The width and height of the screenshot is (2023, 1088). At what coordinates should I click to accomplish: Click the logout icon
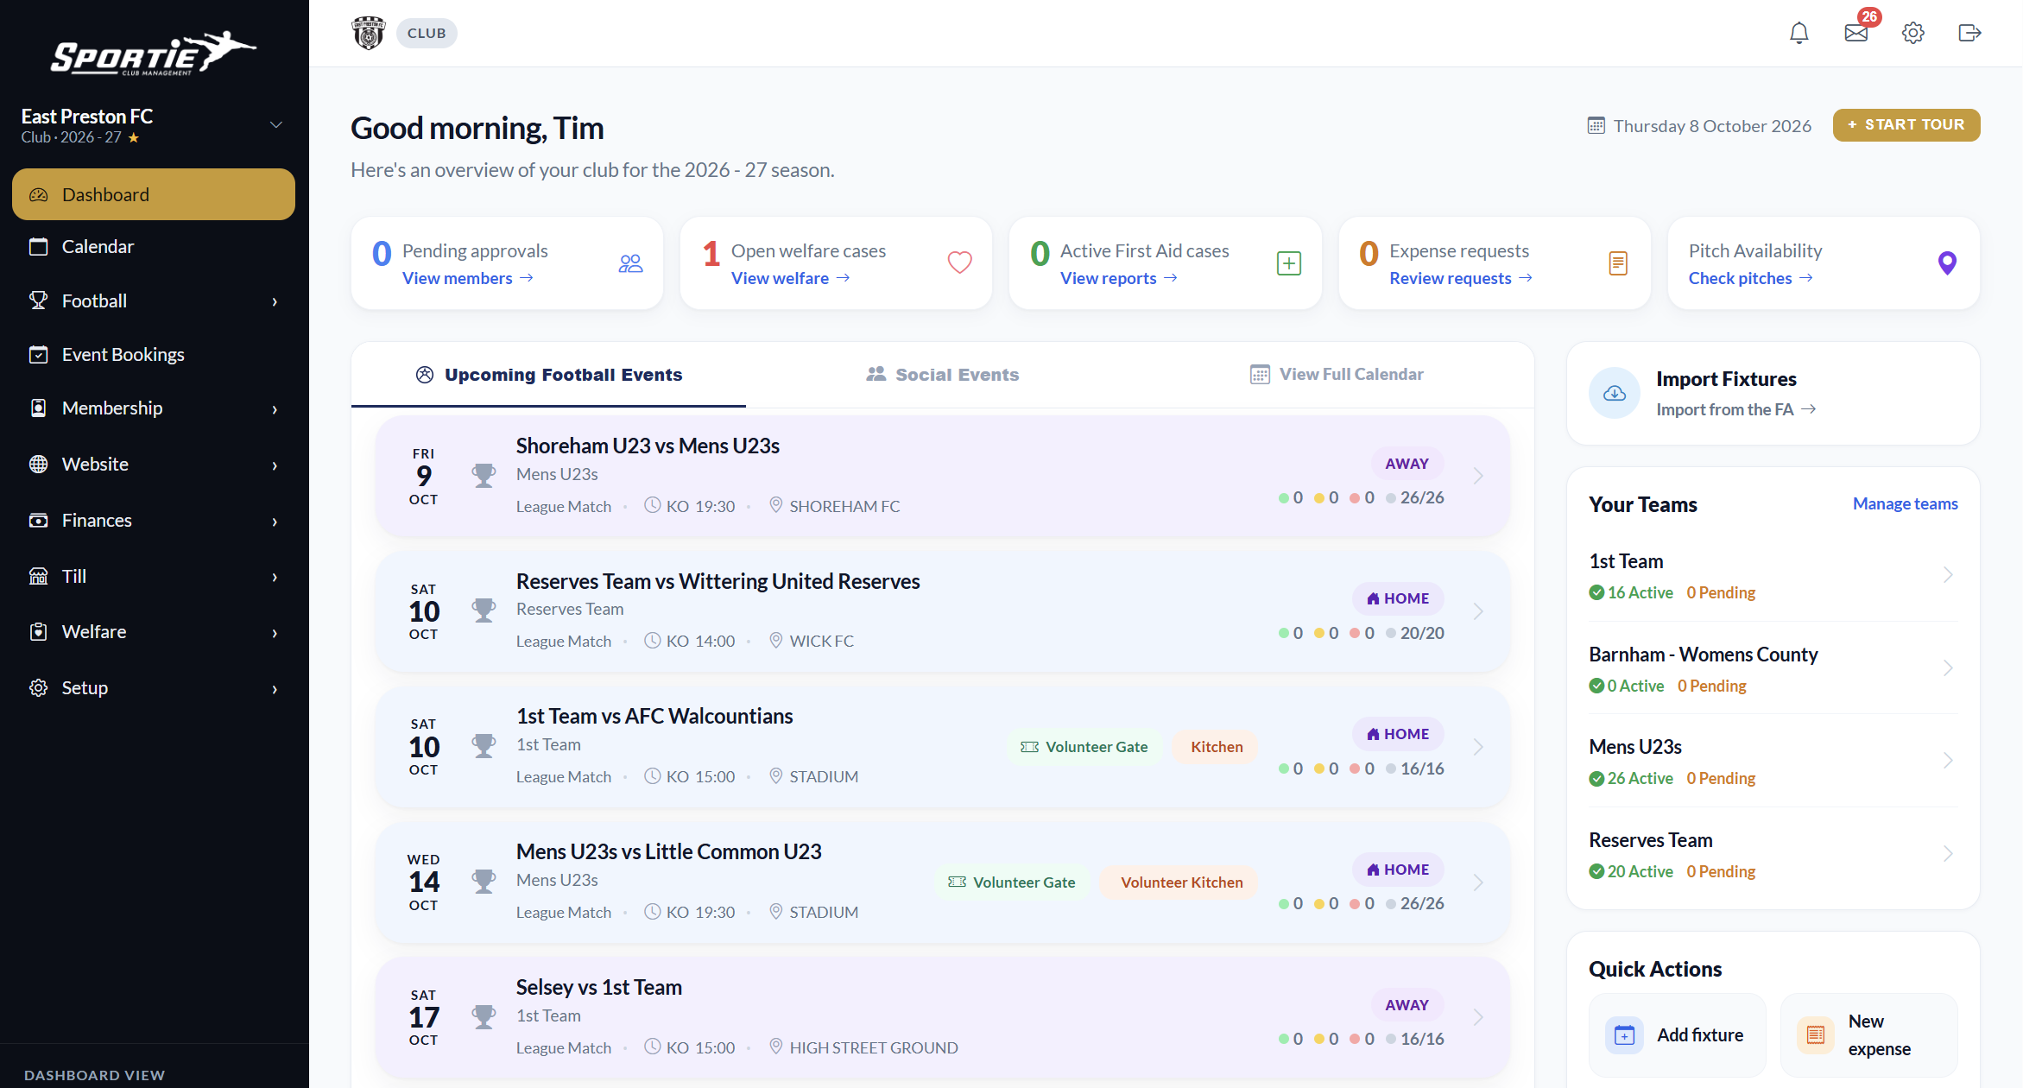click(x=1969, y=33)
